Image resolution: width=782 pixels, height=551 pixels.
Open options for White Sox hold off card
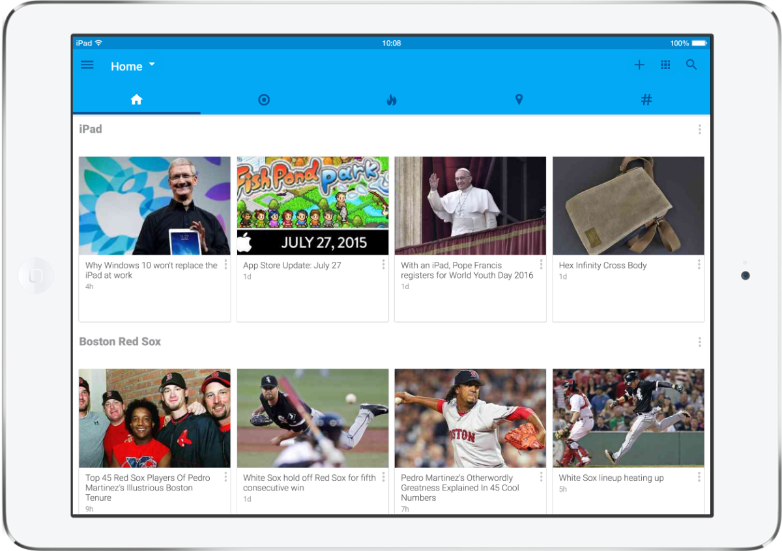(383, 477)
